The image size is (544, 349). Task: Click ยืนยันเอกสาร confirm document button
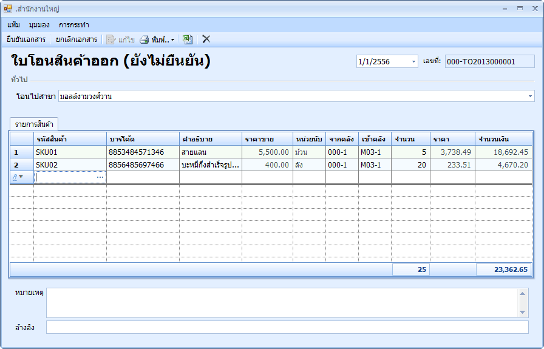tap(26, 39)
